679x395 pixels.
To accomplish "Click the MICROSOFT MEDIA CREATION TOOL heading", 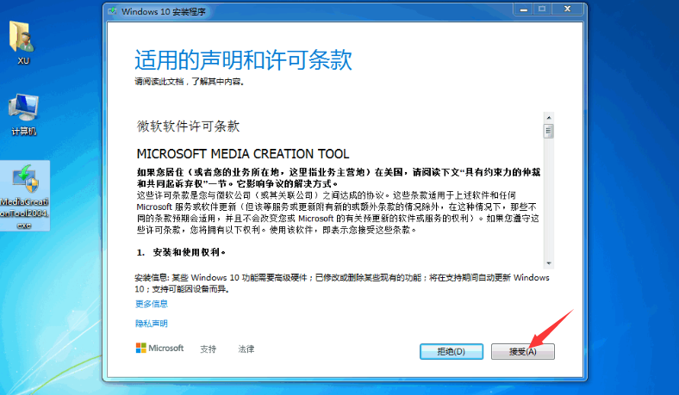I will (x=243, y=154).
